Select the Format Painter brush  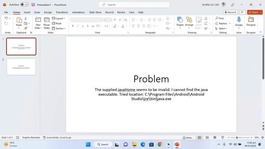(x=26, y=28)
